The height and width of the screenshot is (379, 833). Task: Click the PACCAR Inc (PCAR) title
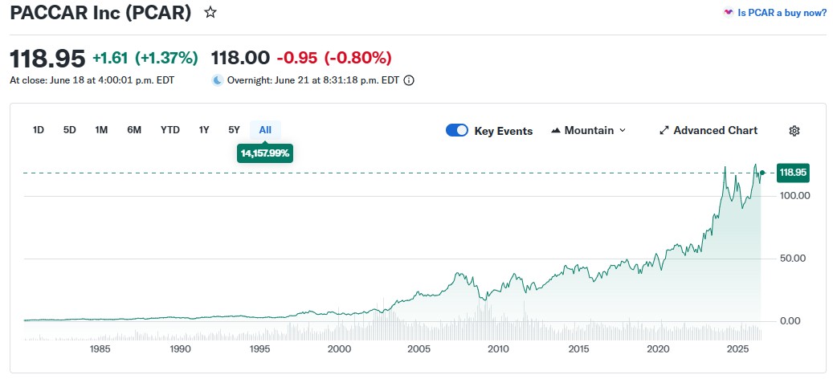tap(100, 13)
